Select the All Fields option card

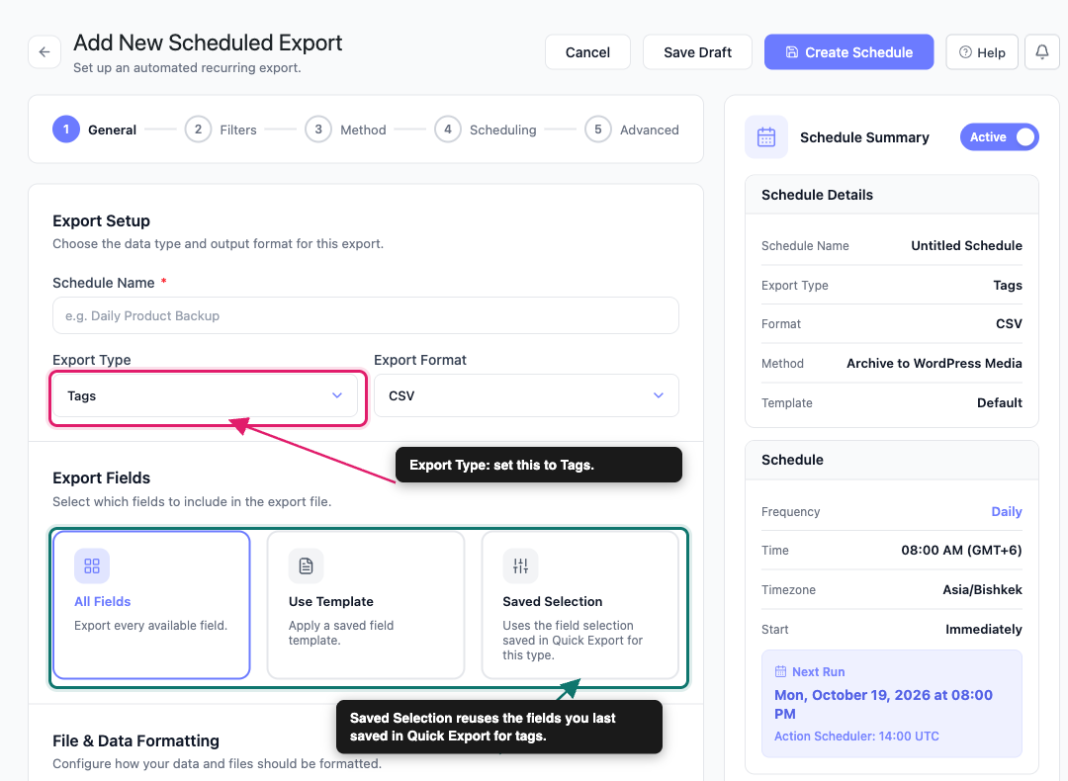point(151,605)
